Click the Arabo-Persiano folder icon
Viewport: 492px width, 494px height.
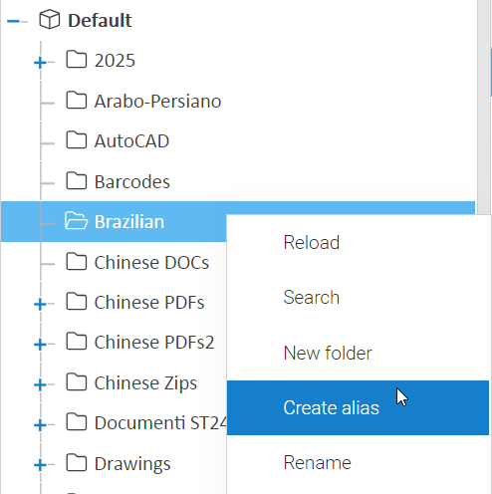[x=77, y=100]
